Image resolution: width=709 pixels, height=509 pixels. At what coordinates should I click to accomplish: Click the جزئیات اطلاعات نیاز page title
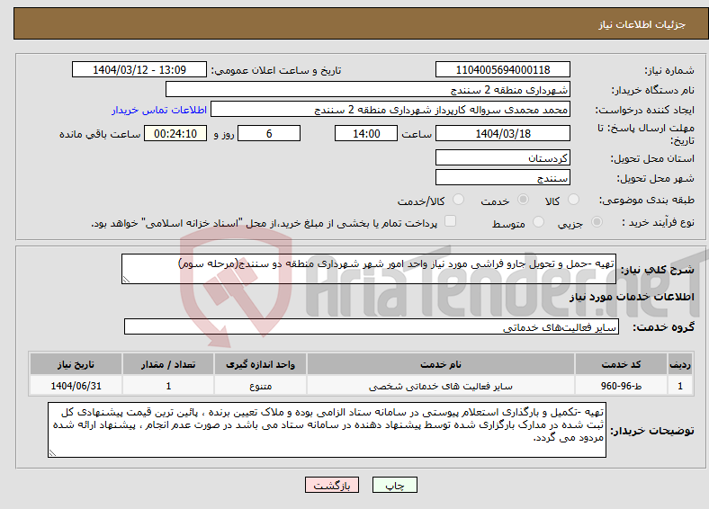642,24
